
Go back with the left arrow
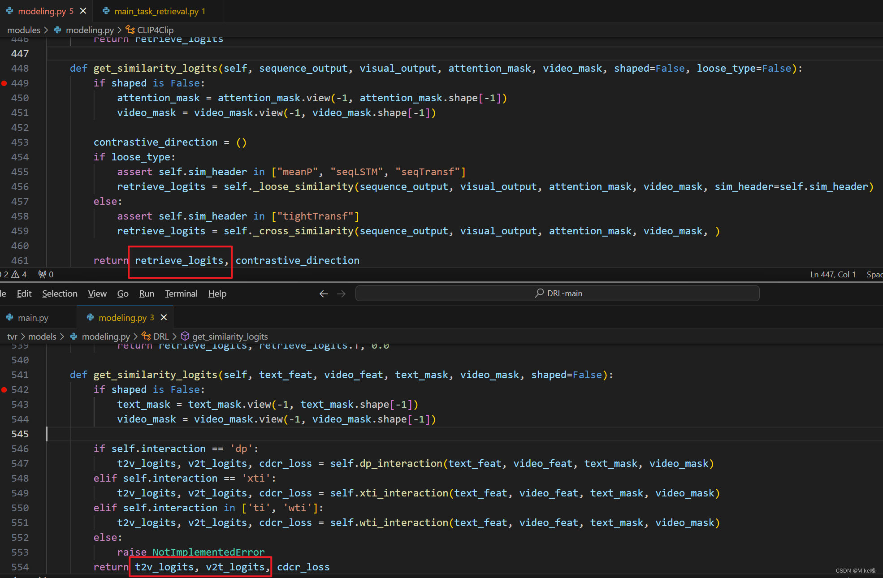tap(324, 293)
